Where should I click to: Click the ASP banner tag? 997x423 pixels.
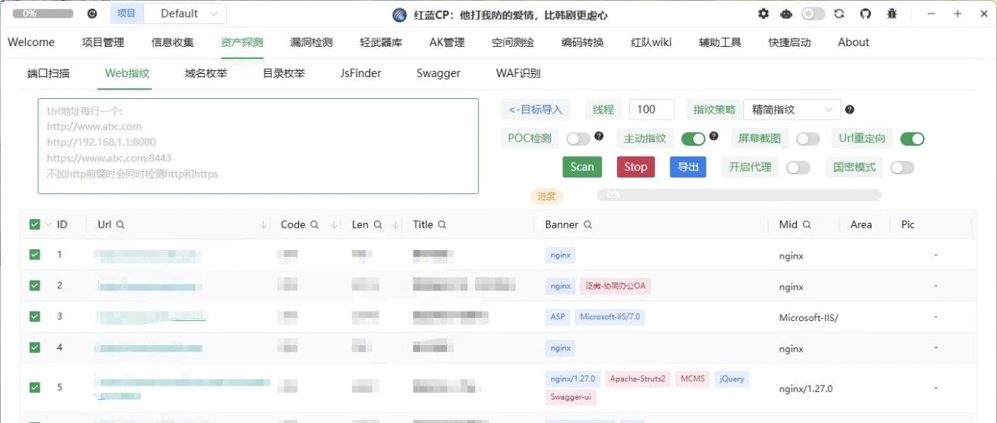[558, 317]
